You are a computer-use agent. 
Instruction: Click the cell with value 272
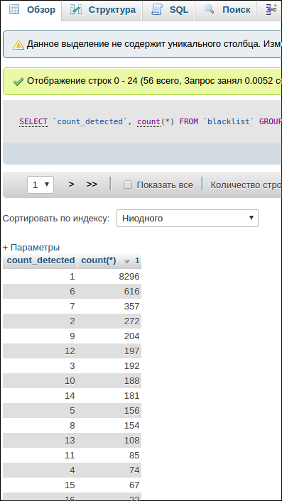[x=109, y=321]
